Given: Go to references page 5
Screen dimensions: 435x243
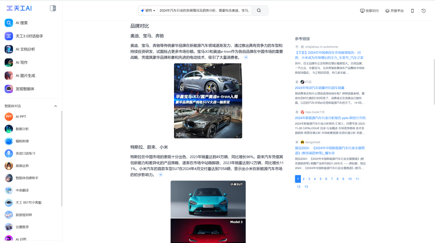Looking at the screenshot, I should pos(321,179).
